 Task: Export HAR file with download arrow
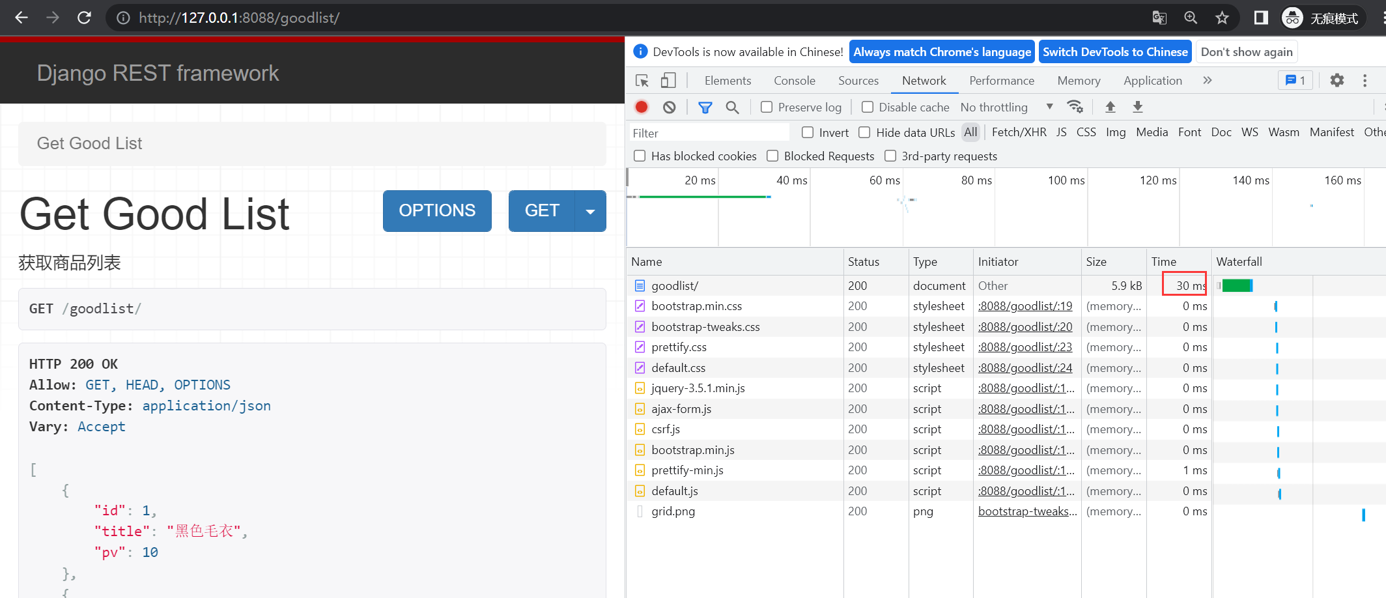pyautogui.click(x=1138, y=106)
